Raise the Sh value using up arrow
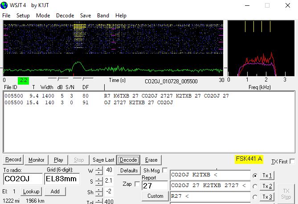 click(x=99, y=189)
